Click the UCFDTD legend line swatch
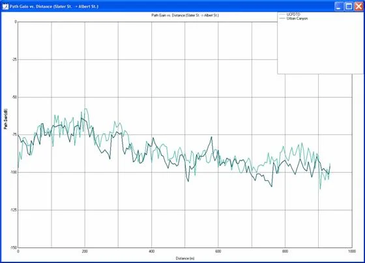The height and width of the screenshot is (263, 365). (x=282, y=14)
